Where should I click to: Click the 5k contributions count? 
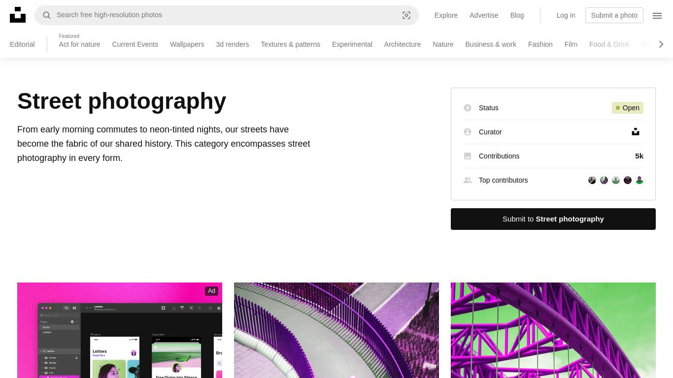639,156
